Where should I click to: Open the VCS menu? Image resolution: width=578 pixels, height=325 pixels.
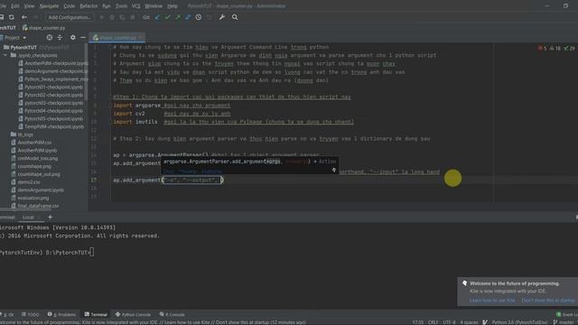coord(136,6)
